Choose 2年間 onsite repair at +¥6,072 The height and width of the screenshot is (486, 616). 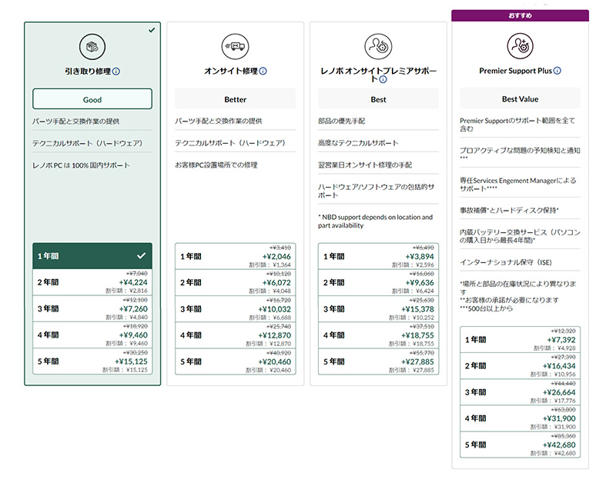tap(236, 282)
